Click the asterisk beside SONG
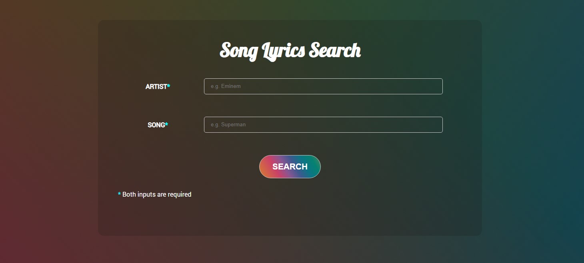 (x=166, y=124)
